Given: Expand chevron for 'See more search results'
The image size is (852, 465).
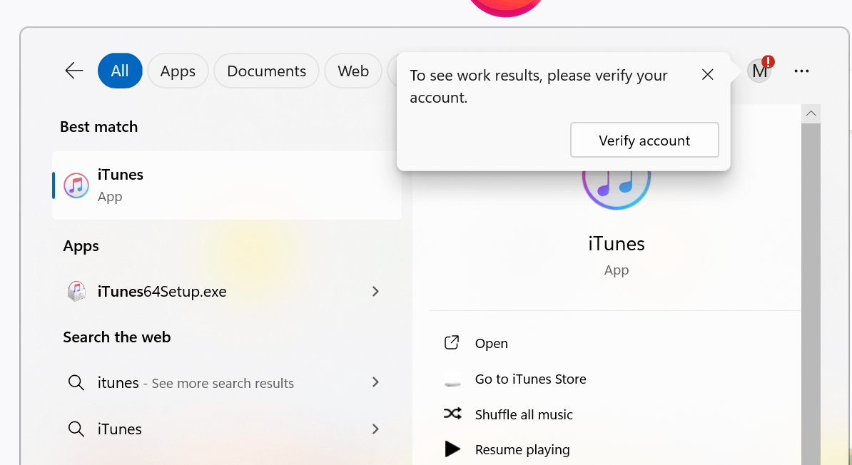Looking at the screenshot, I should (x=375, y=382).
